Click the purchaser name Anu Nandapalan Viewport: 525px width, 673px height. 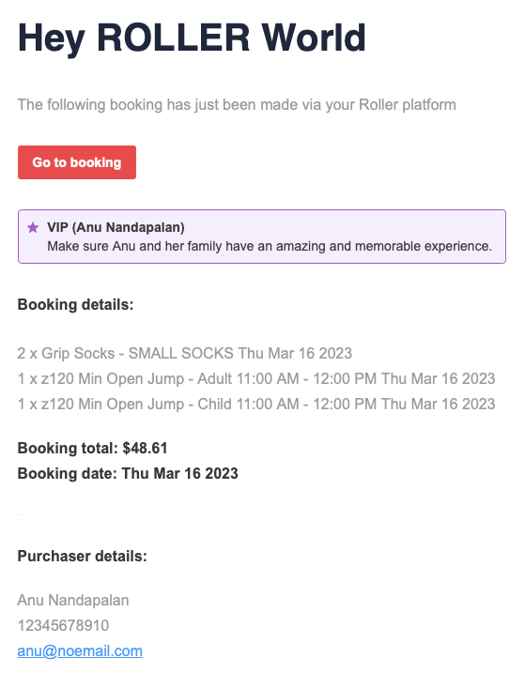coord(73,600)
